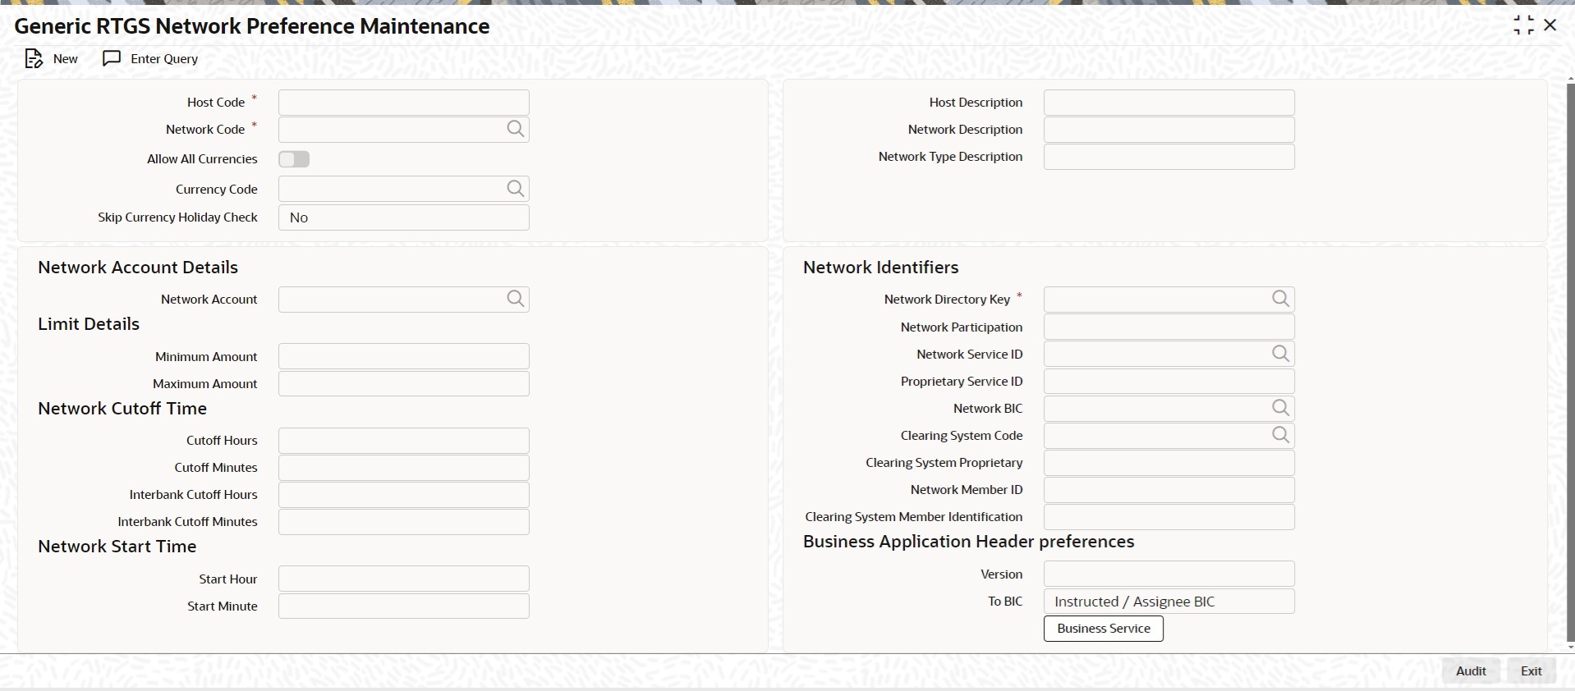
Task: Click the vertical scrollbar on the right
Action: (x=1571, y=361)
